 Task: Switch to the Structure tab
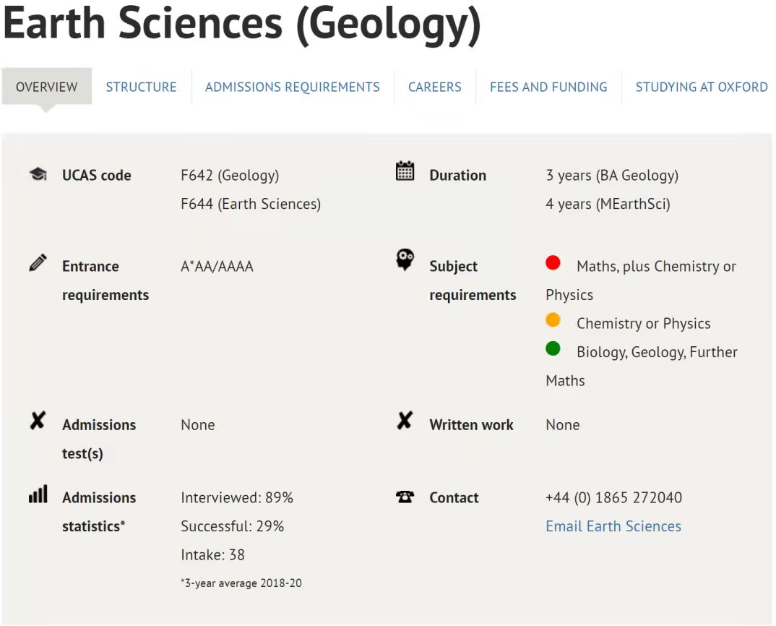141,87
